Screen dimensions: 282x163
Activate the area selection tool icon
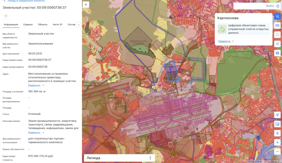point(277,35)
